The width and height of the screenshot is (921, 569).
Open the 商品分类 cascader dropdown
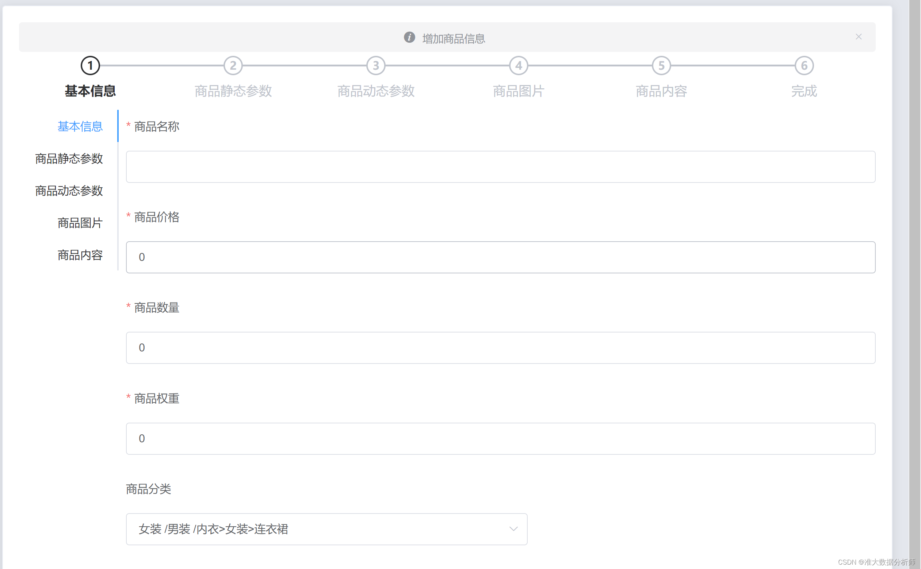tap(326, 529)
